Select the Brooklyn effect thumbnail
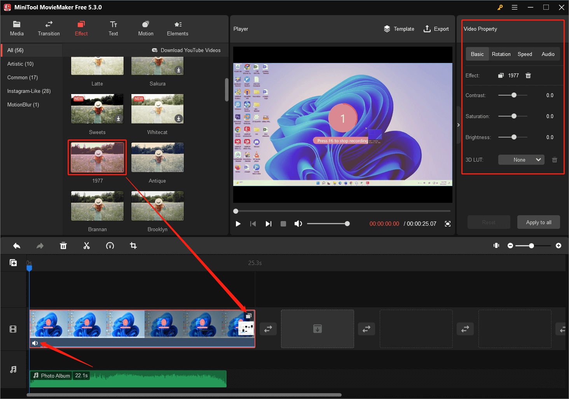The height and width of the screenshot is (399, 569). click(157, 206)
